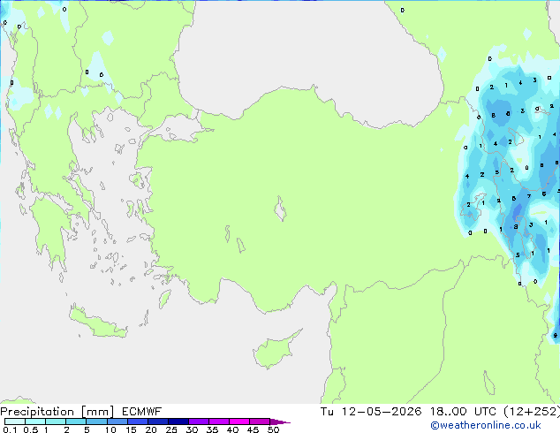Click the 40 to 45 mm magenta swatch

(x=239, y=422)
